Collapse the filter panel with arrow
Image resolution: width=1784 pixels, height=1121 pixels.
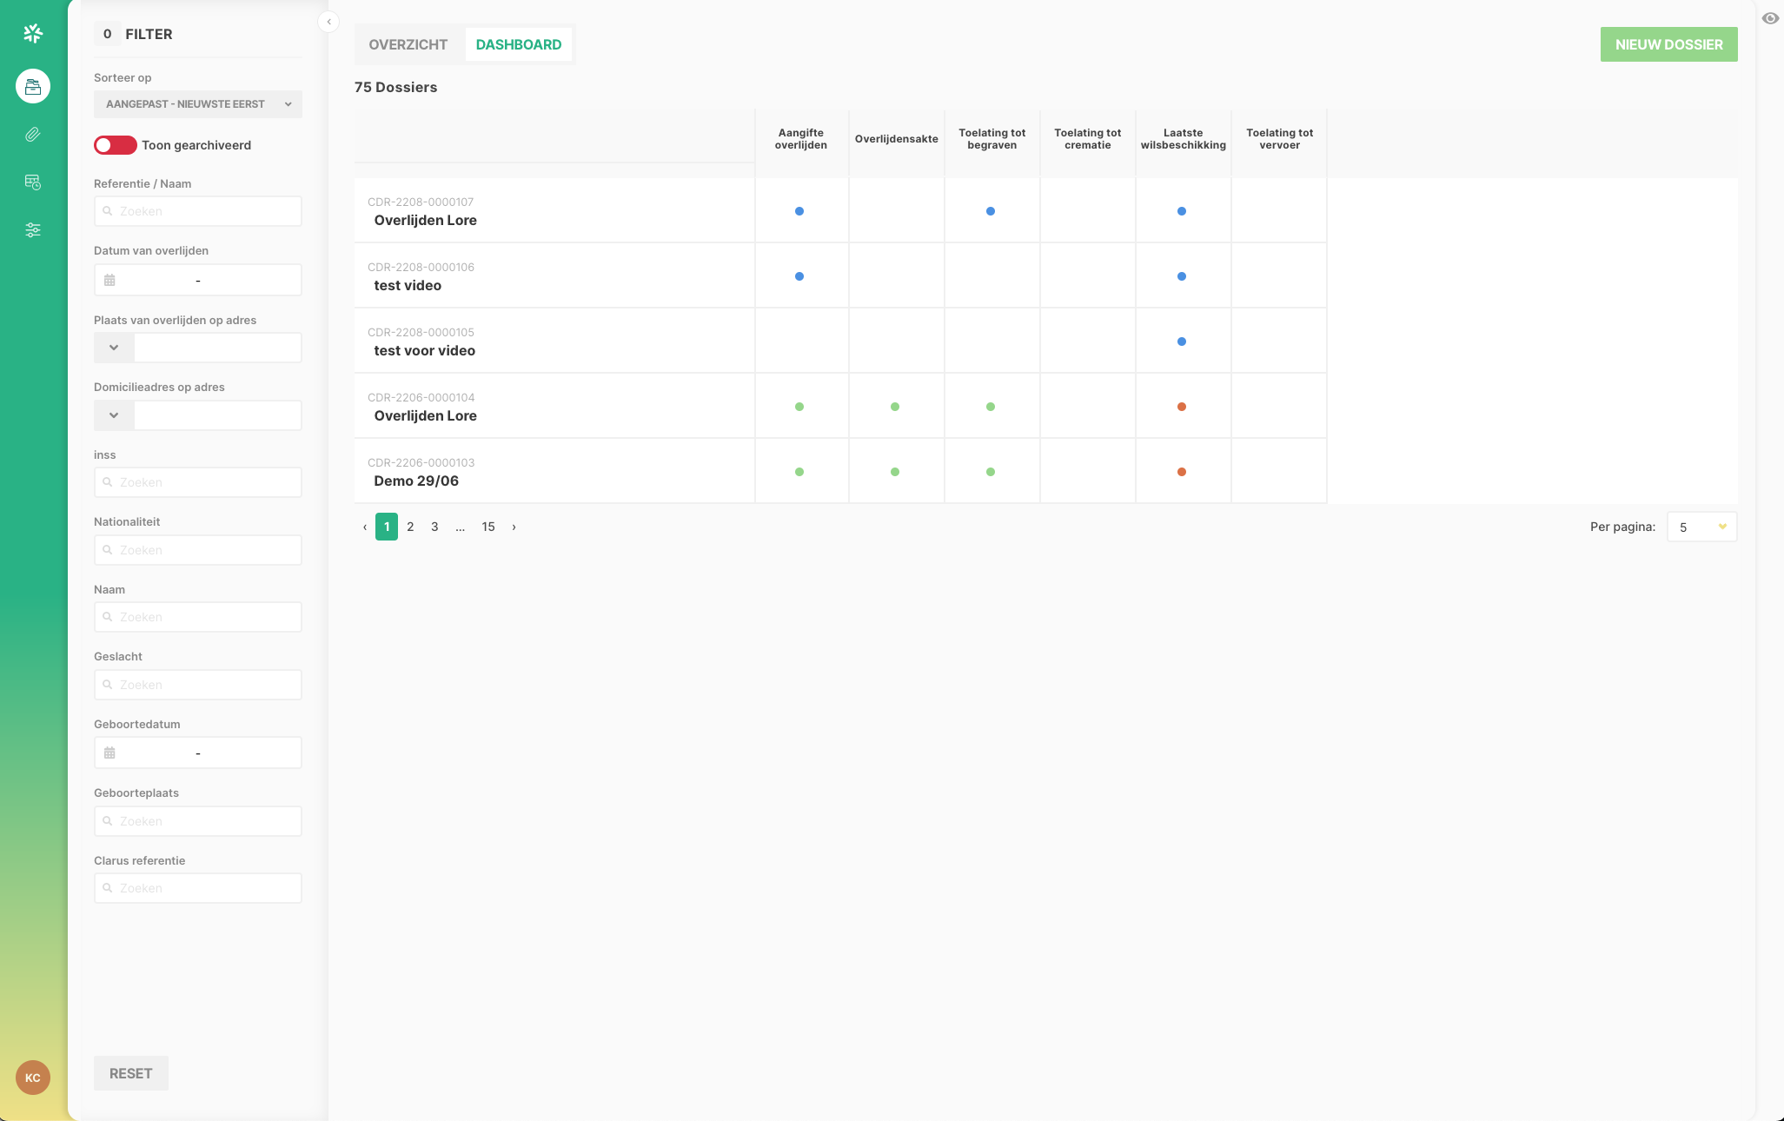click(x=328, y=22)
